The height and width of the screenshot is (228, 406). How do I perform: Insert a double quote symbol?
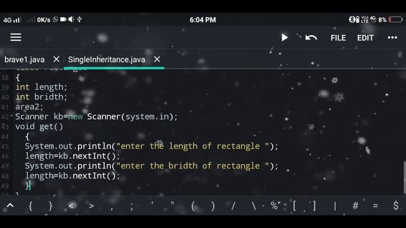tap(173, 204)
